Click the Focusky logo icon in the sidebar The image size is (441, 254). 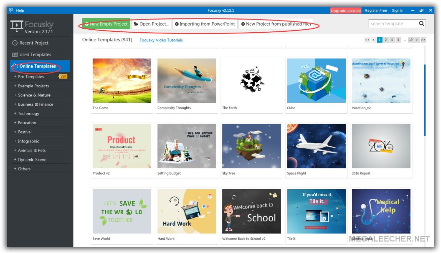[17, 26]
